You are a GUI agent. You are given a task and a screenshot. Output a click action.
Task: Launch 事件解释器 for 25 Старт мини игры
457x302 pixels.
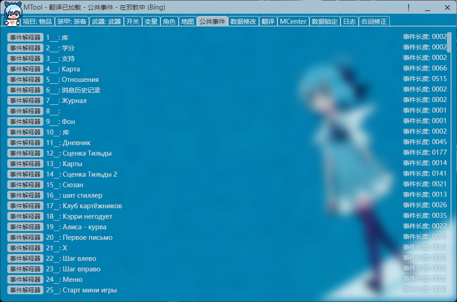tap(25, 290)
